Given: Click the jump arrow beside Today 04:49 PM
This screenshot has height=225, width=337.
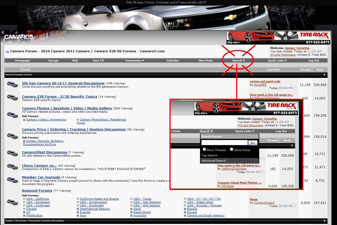Looking at the screenshot, I should click(263, 172).
